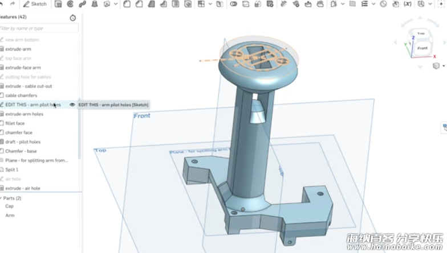Image resolution: width=447 pixels, height=253 pixels.
Task: Select the extrude-arm holes feature
Action: pos(24,114)
